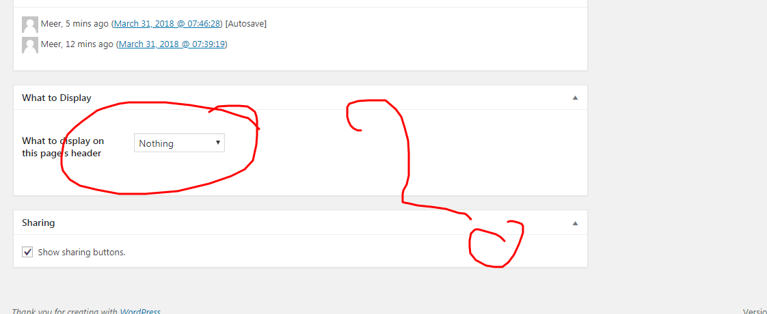Open the header display dropdown showing Nothing

coord(179,143)
